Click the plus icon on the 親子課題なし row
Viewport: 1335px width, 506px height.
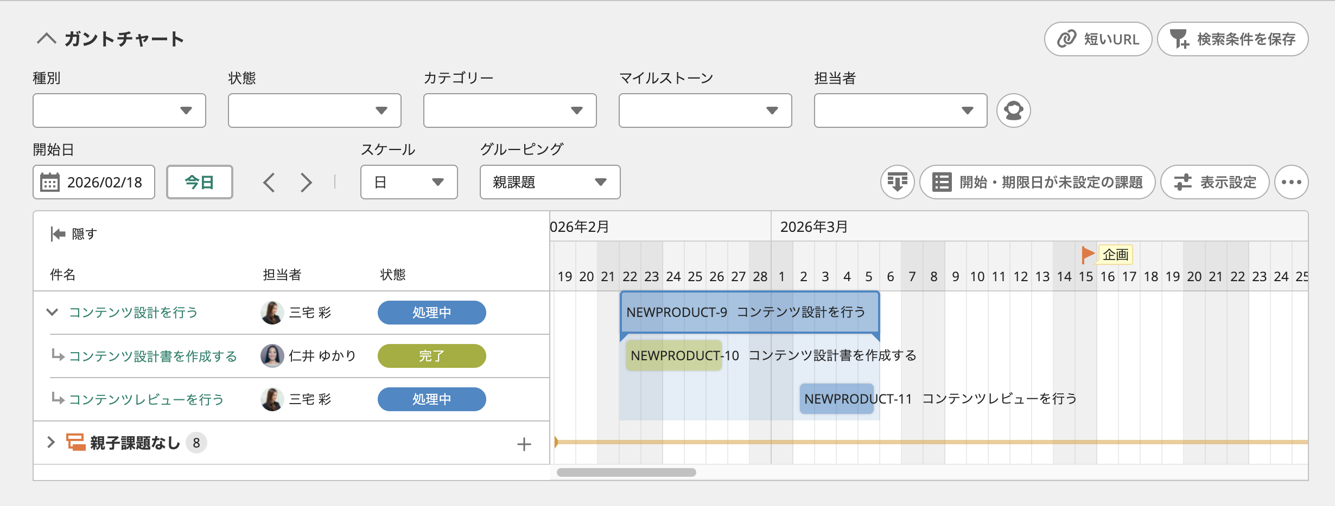(x=524, y=443)
